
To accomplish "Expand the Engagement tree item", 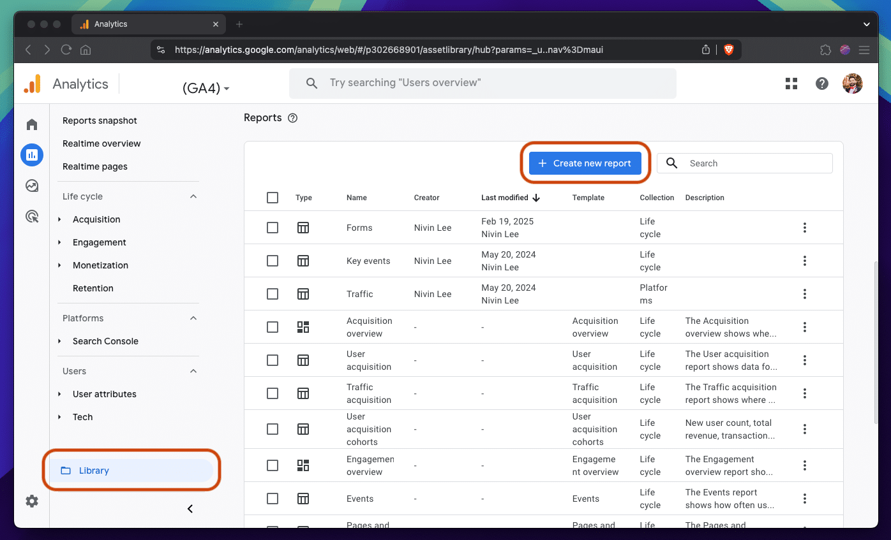I will click(60, 242).
